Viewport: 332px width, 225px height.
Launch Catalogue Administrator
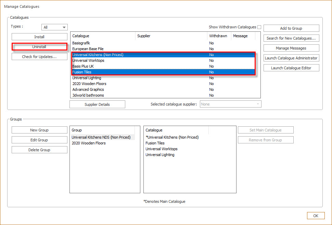click(x=291, y=58)
